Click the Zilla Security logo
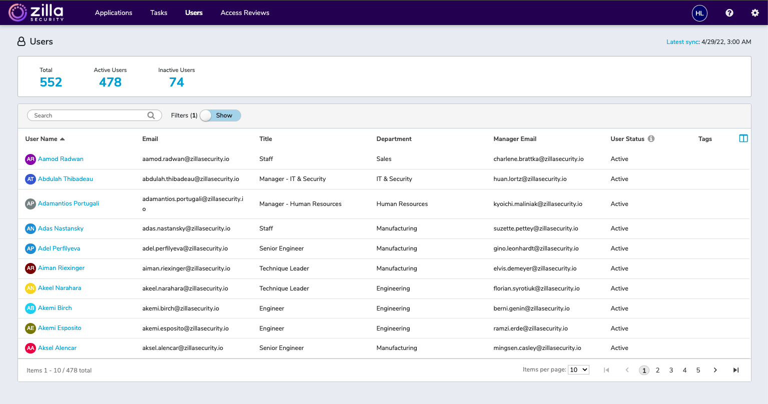This screenshot has height=404, width=768. coord(35,12)
